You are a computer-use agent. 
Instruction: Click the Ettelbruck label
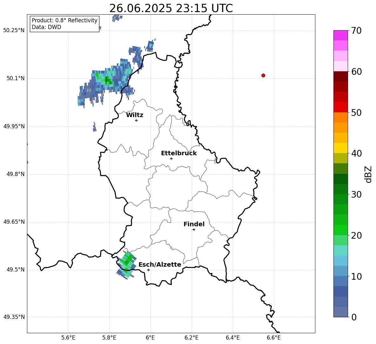179,153
